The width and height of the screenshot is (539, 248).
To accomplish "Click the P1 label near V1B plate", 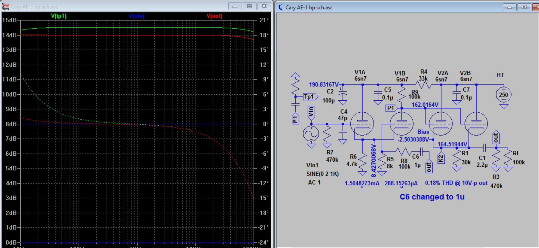I will point(391,108).
